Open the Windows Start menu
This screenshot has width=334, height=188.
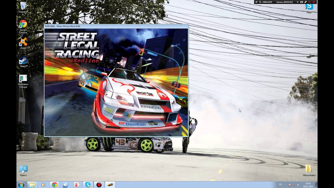21,185
